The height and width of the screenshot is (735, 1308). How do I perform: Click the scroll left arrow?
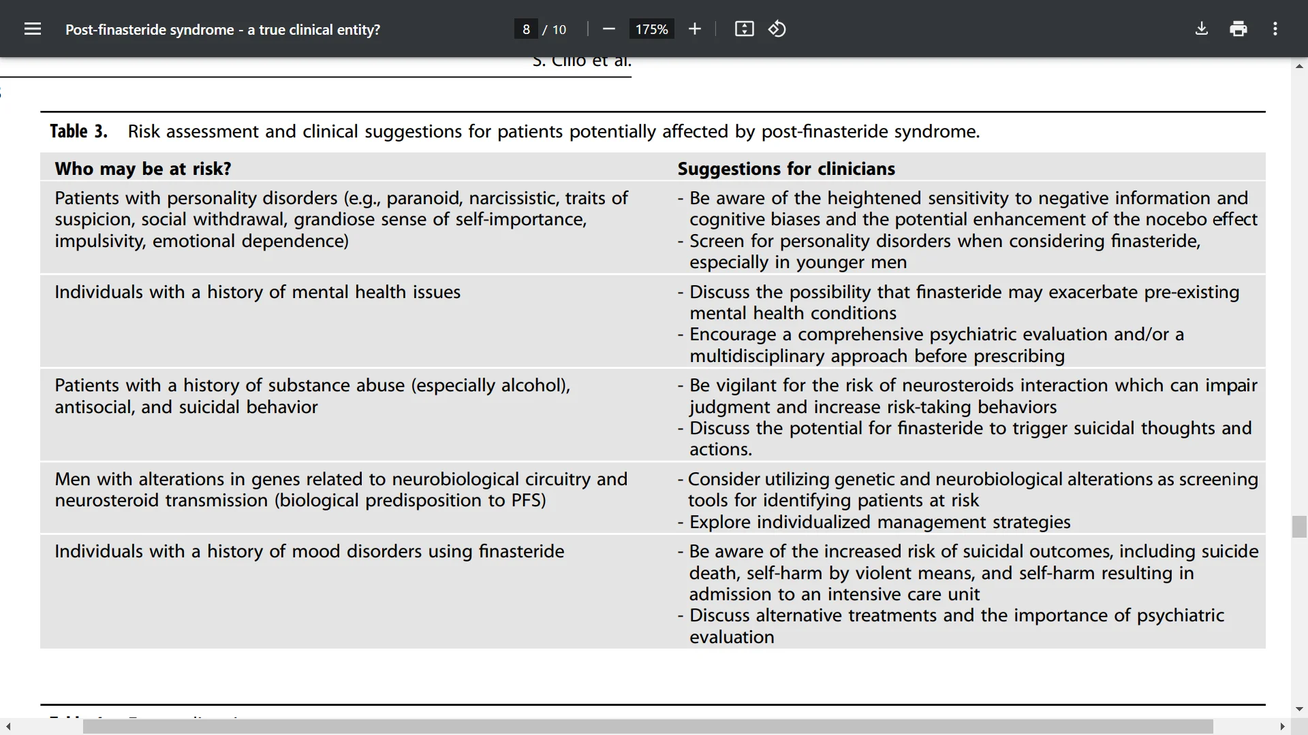tap(8, 727)
